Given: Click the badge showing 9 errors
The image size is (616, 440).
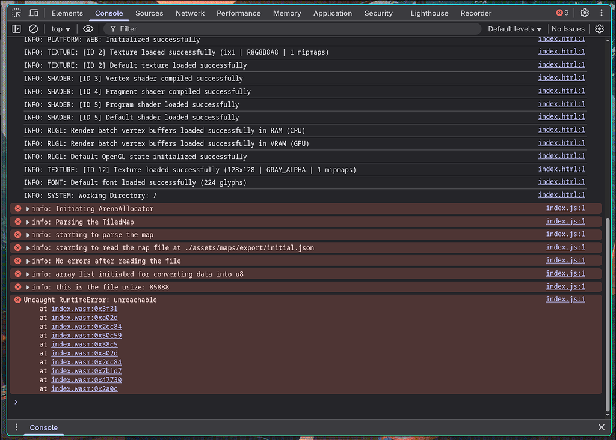Looking at the screenshot, I should point(562,12).
